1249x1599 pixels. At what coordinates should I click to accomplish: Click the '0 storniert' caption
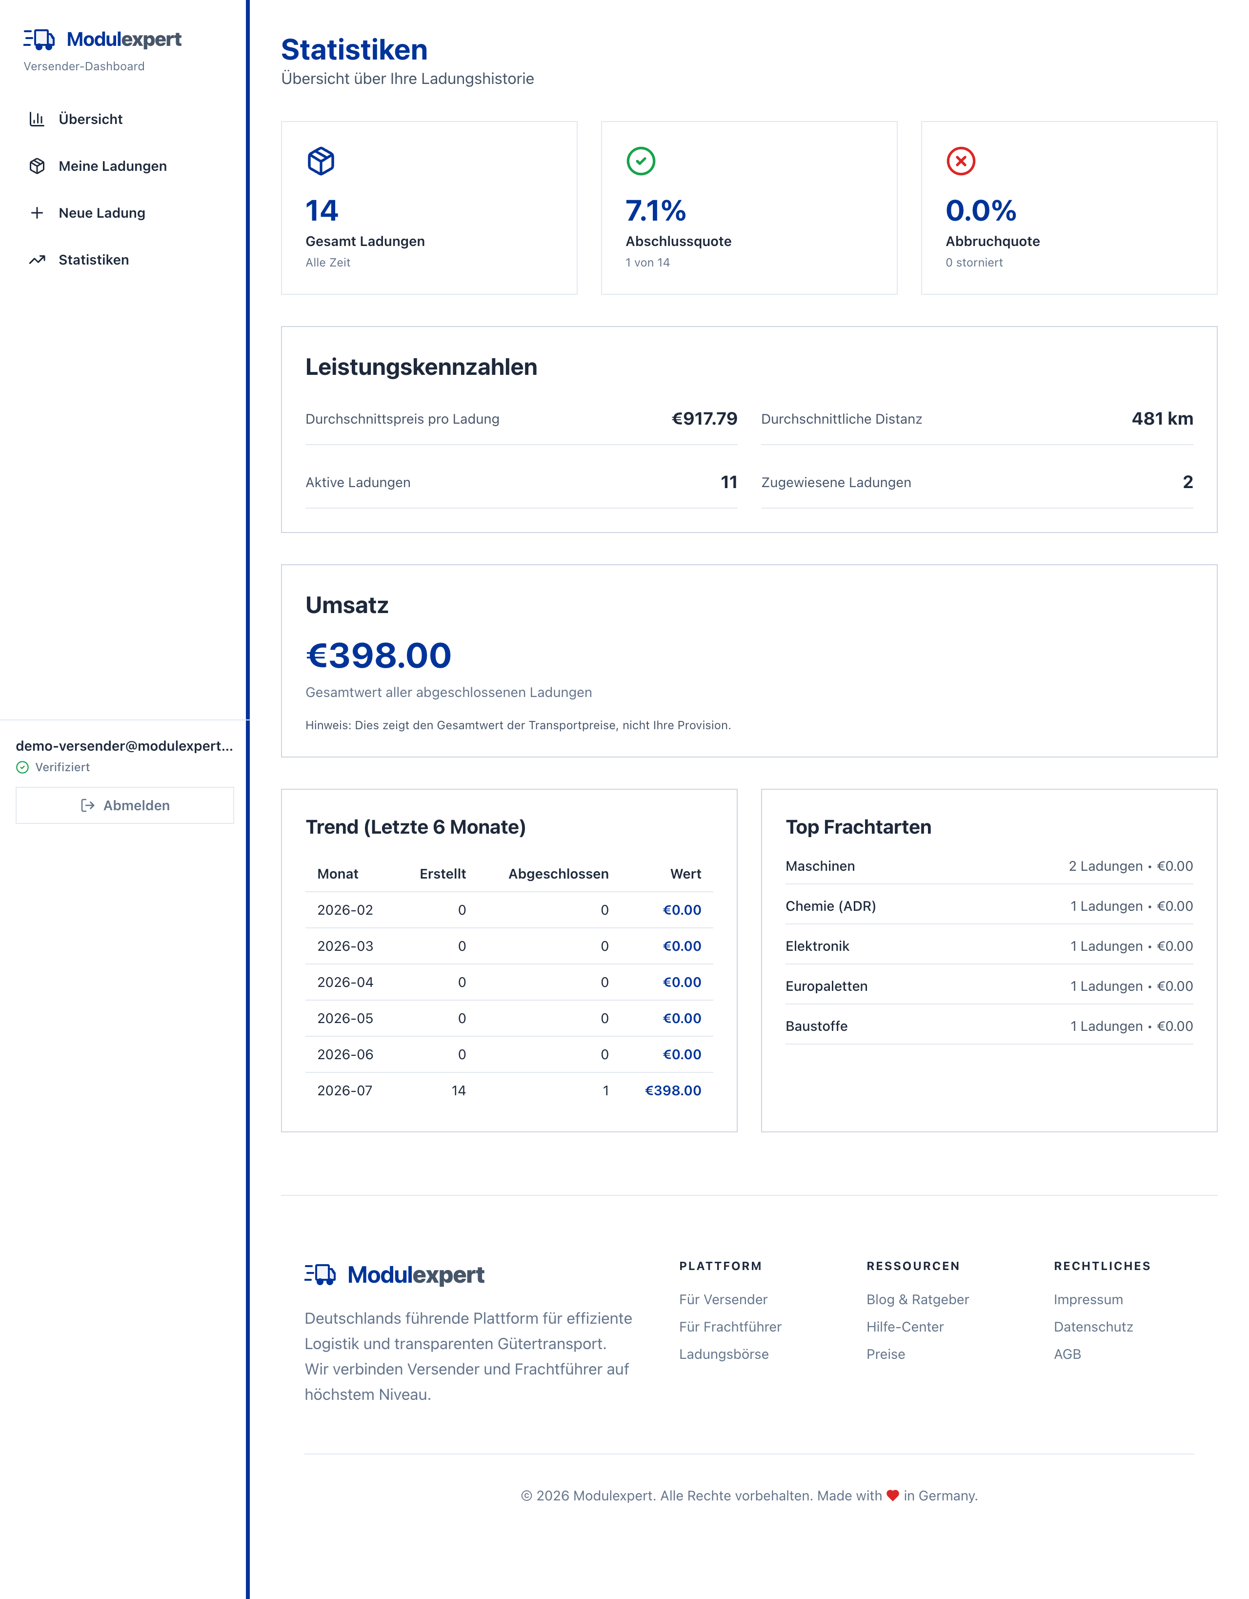pyautogui.click(x=974, y=263)
